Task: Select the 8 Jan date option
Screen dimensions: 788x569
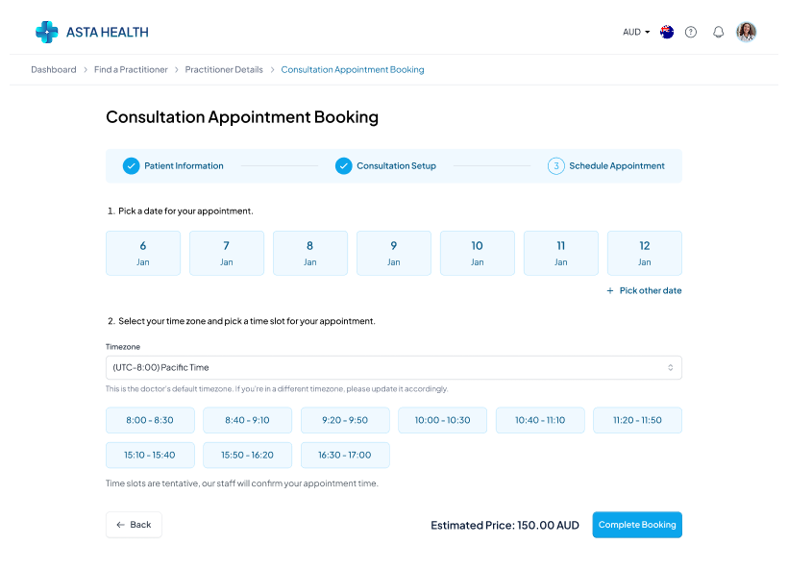Action: pos(309,253)
